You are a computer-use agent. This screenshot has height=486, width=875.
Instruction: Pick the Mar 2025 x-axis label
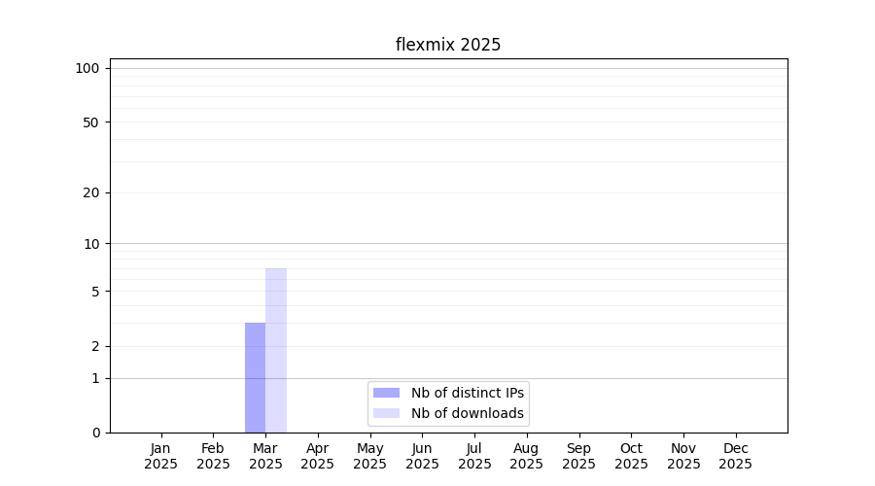pyautogui.click(x=265, y=456)
